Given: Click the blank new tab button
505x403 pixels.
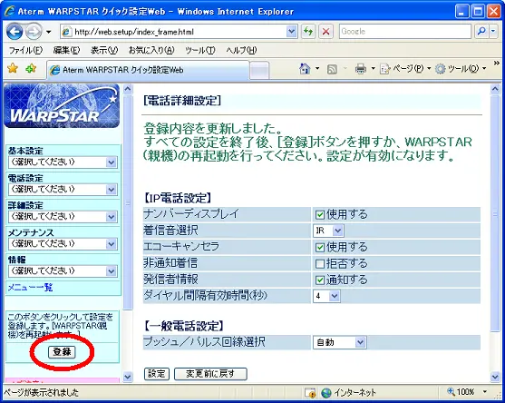Looking at the screenshot, I should click(x=259, y=70).
